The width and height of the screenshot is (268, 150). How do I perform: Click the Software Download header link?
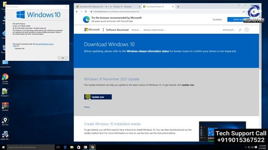117,30
